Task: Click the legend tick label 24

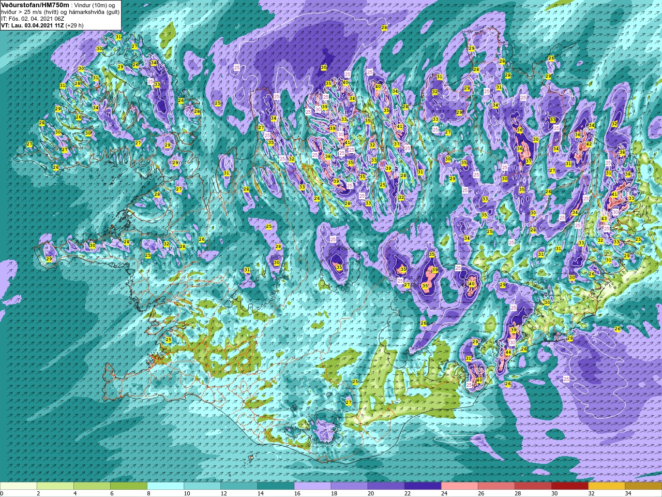Action: (445, 493)
